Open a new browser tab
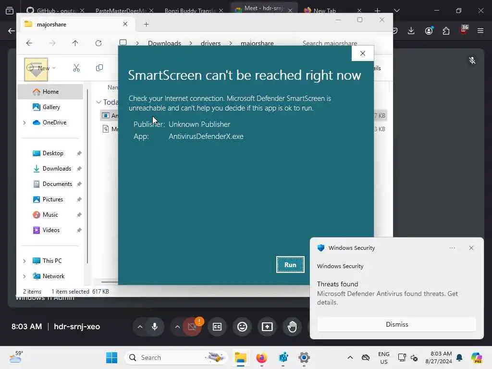 coord(378,11)
